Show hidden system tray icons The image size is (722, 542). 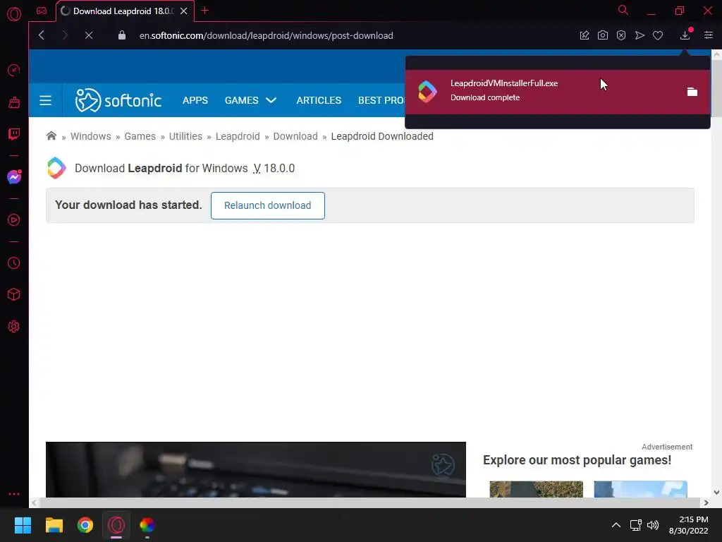pos(616,525)
